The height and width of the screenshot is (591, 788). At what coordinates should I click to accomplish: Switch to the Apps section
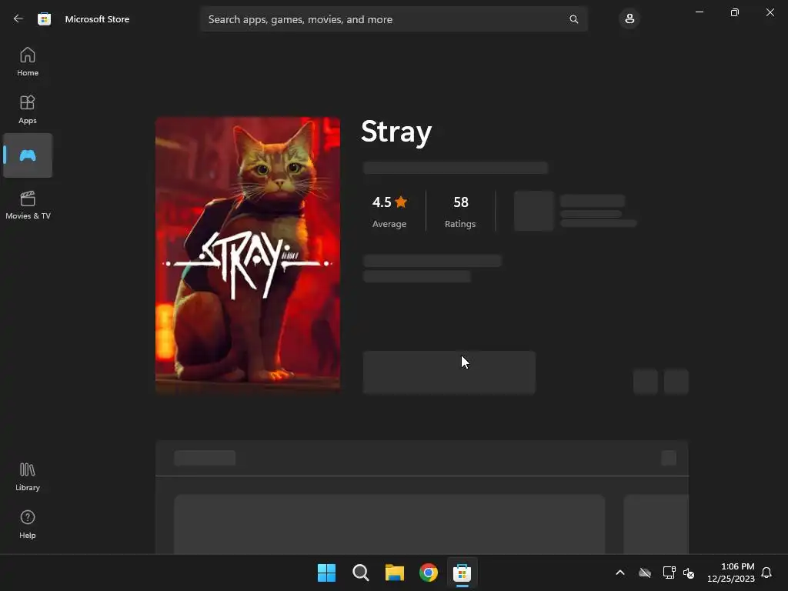pos(28,109)
